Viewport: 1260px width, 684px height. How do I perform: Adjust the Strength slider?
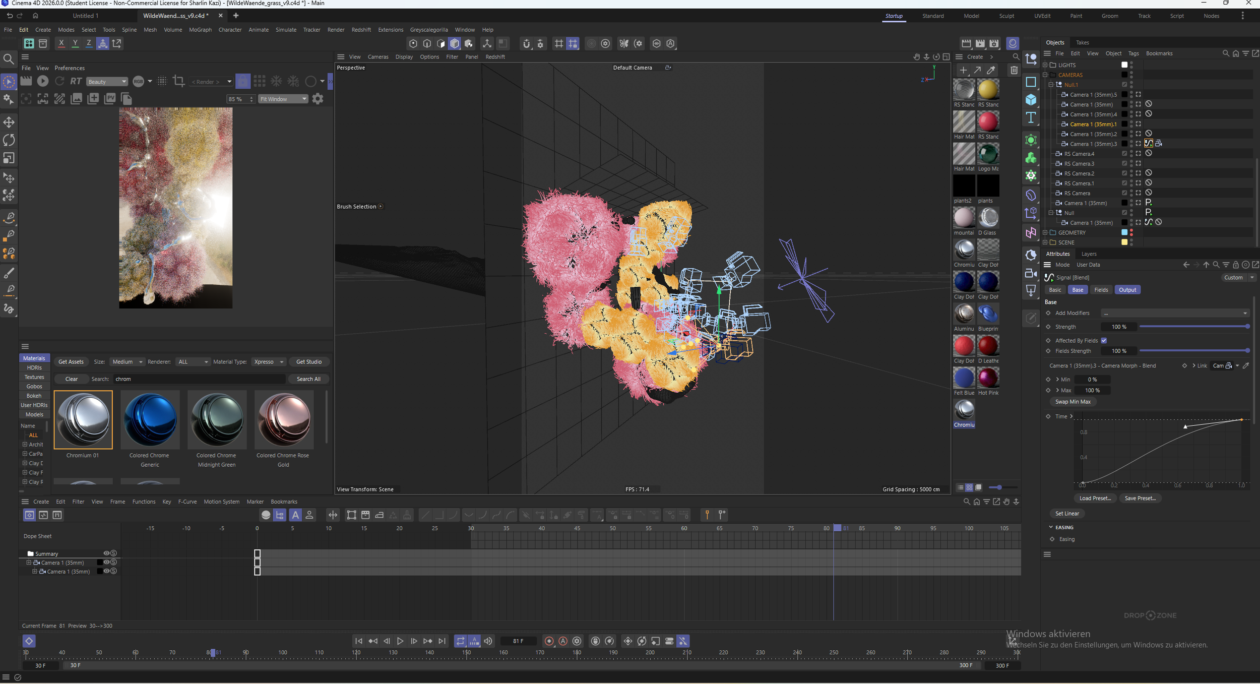click(x=1193, y=327)
